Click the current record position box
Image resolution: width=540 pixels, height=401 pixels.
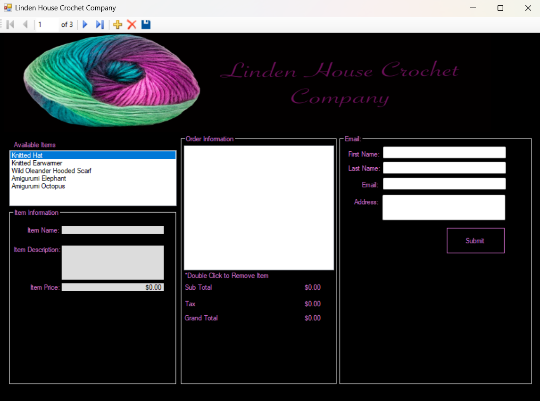point(47,25)
